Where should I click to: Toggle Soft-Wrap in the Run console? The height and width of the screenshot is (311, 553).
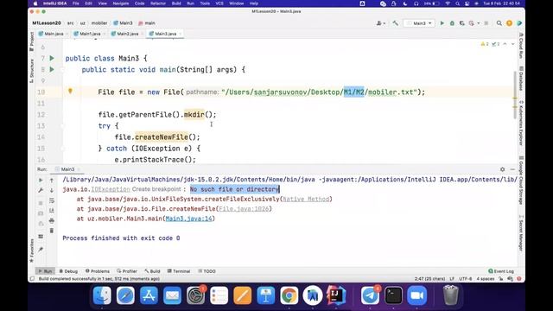pyautogui.click(x=52, y=200)
